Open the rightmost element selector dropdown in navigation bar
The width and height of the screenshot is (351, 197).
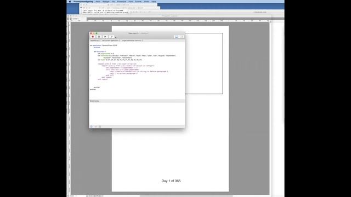click(x=132, y=40)
